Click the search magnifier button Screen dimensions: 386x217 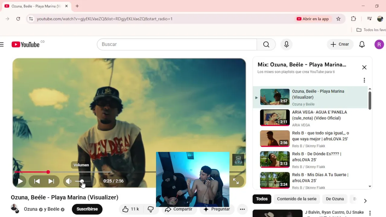tap(266, 44)
